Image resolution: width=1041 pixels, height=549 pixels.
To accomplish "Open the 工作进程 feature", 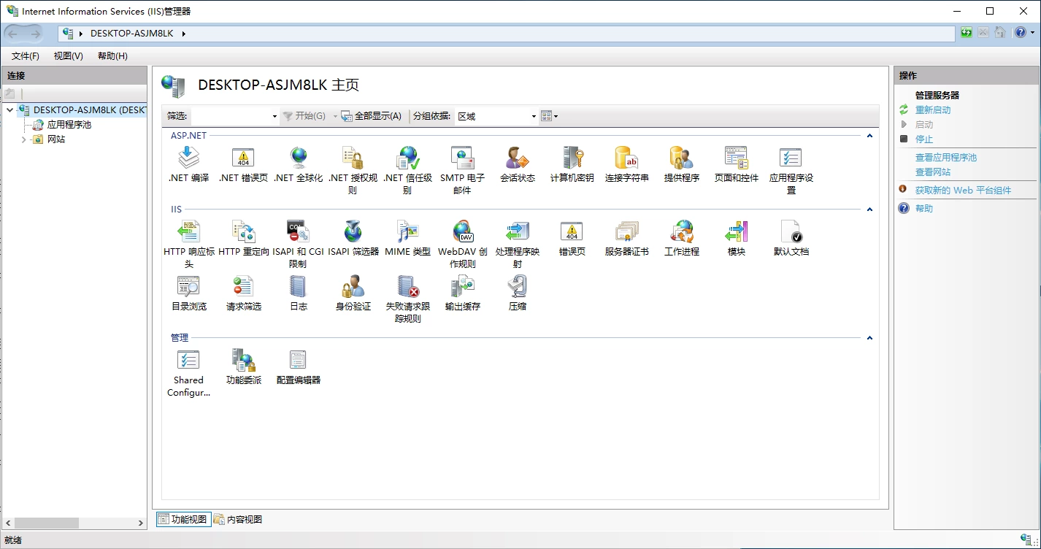I will point(681,238).
